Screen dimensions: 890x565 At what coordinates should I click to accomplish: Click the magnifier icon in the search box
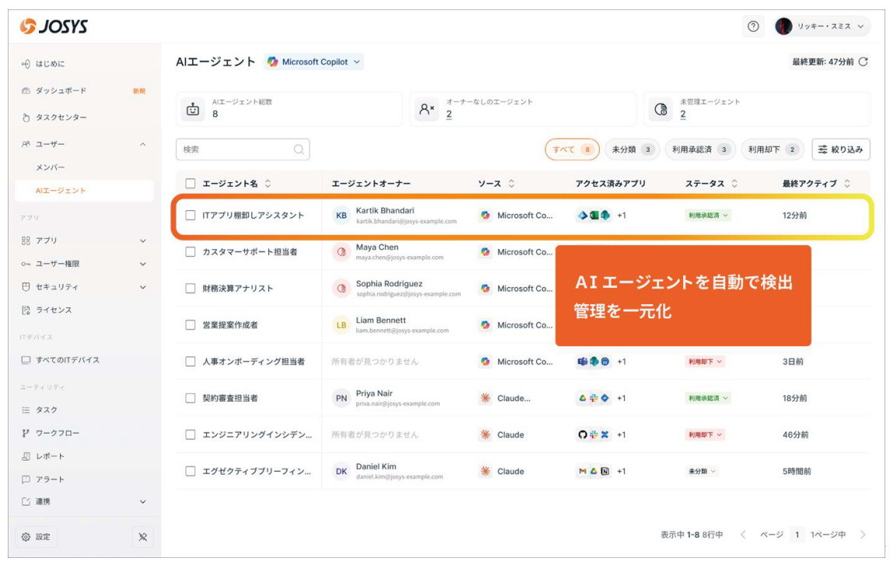299,149
